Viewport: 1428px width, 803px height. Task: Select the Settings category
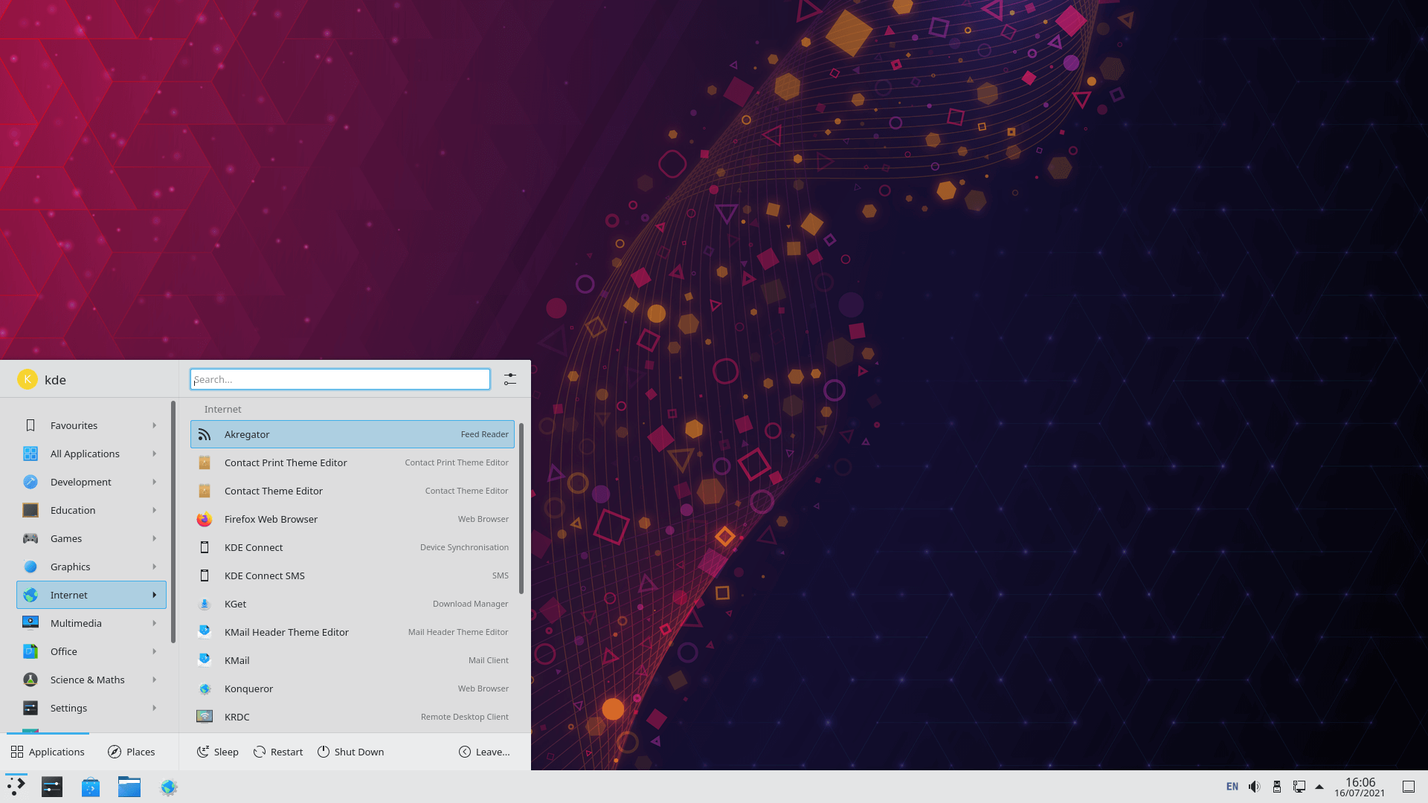point(91,708)
